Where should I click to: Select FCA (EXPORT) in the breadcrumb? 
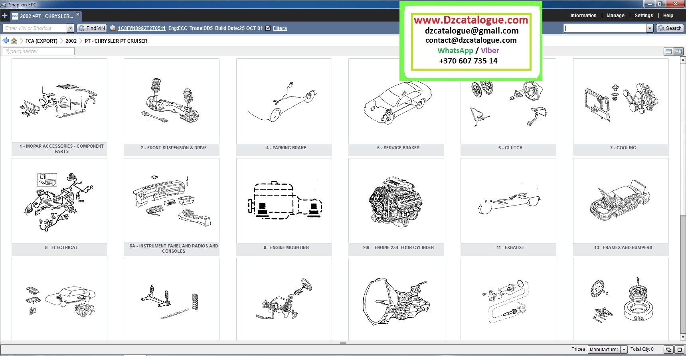(x=42, y=41)
